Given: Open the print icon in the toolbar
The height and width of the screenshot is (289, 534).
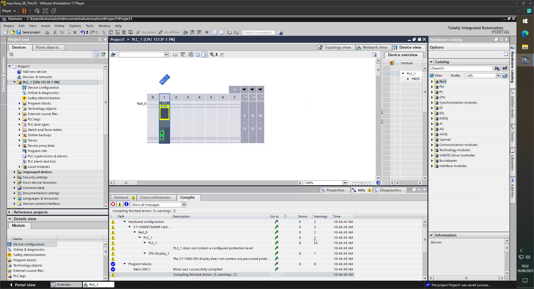Looking at the screenshot, I should point(47,32).
